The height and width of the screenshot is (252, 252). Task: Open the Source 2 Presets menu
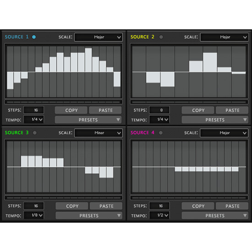click(x=215, y=120)
